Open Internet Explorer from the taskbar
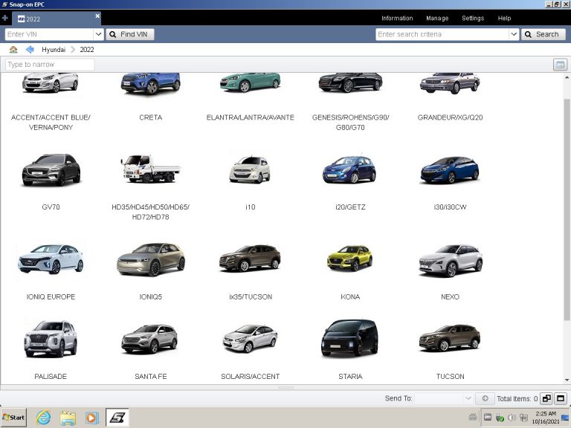This screenshot has width=571, height=428. (x=44, y=418)
